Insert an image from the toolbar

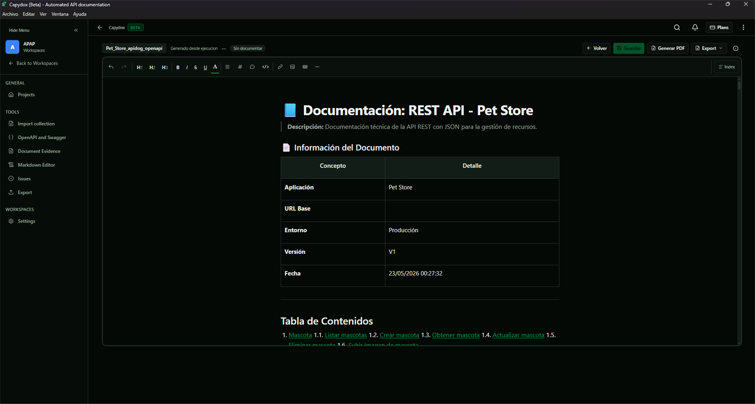293,67
